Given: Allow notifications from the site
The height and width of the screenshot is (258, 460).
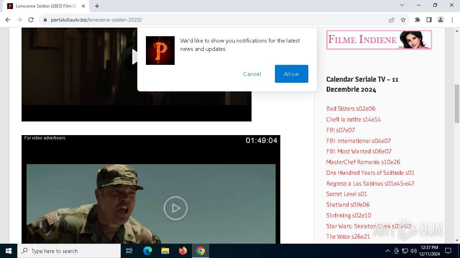Looking at the screenshot, I should pos(291,74).
